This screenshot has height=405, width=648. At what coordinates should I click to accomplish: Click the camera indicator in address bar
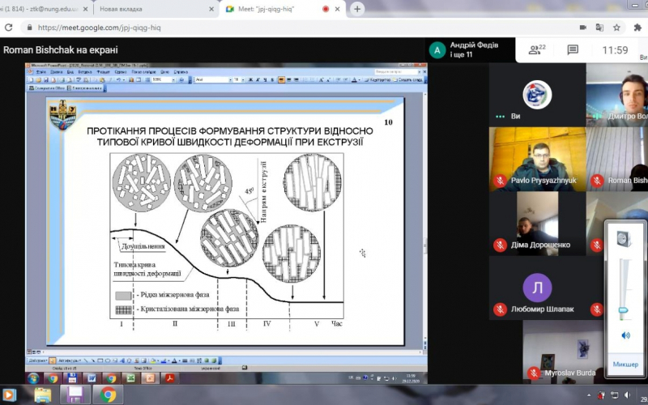(582, 27)
